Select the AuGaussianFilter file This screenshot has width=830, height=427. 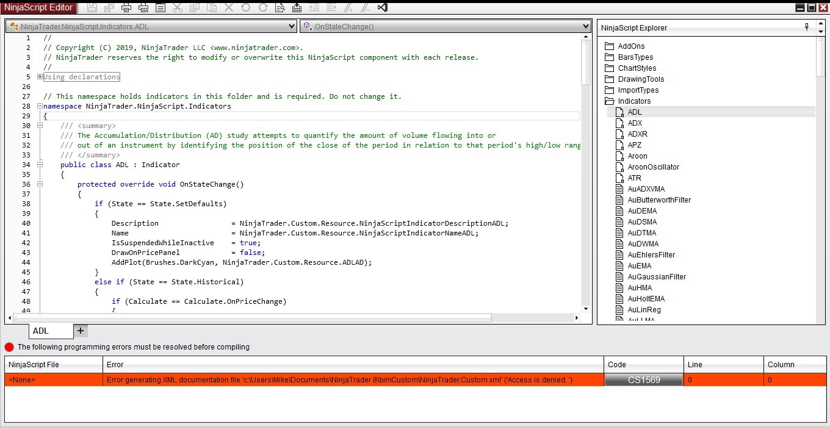(x=650, y=277)
